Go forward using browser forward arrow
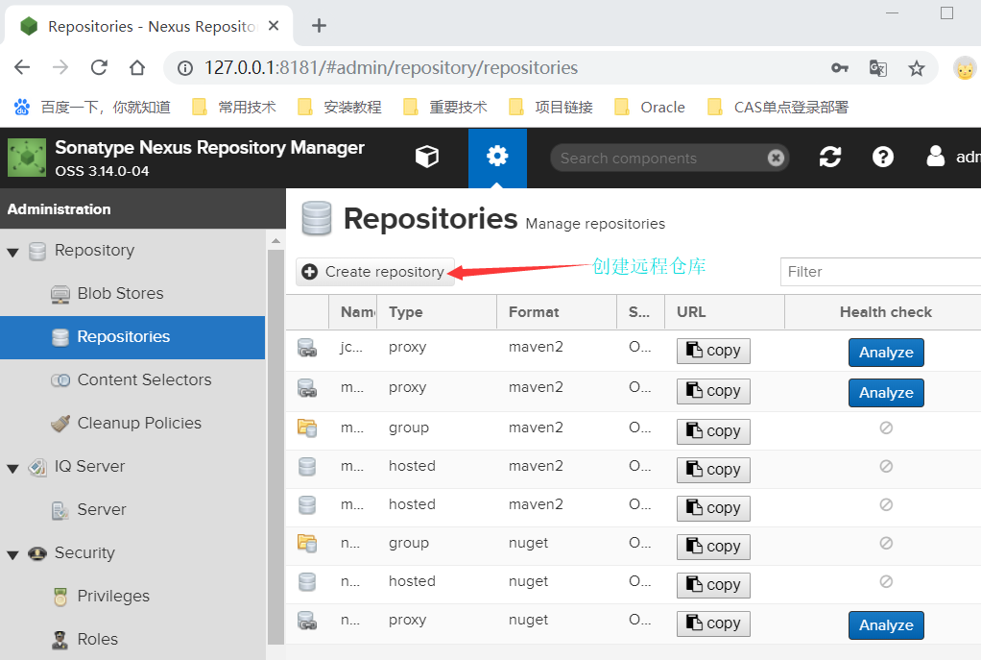This screenshot has height=660, width=981. 60,67
